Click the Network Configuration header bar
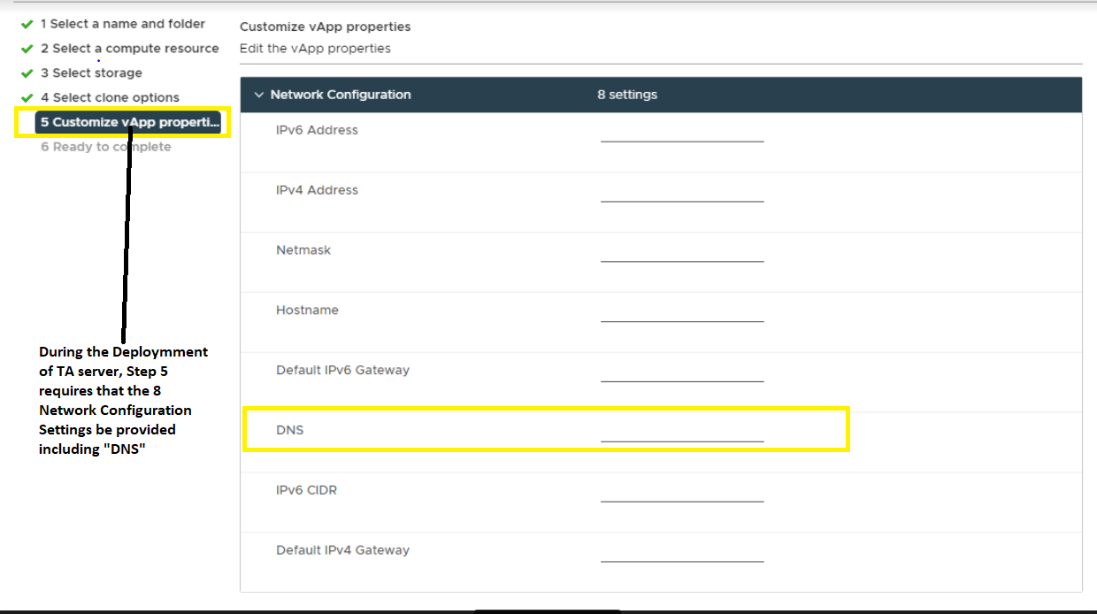Screen dimensions: 1097x614 coord(796,95)
